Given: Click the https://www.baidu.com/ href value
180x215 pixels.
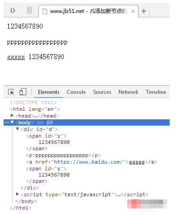Looking at the screenshot, I should click(88, 162).
